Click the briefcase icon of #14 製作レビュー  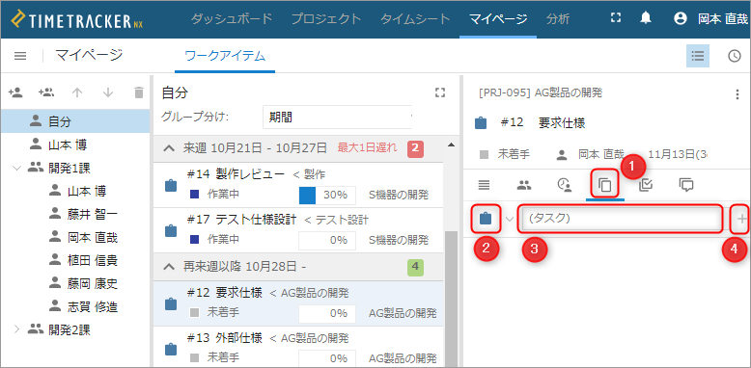(x=170, y=184)
